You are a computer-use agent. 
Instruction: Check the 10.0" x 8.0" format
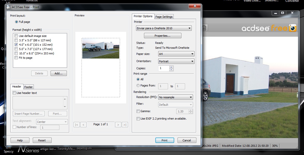coord(16,53)
